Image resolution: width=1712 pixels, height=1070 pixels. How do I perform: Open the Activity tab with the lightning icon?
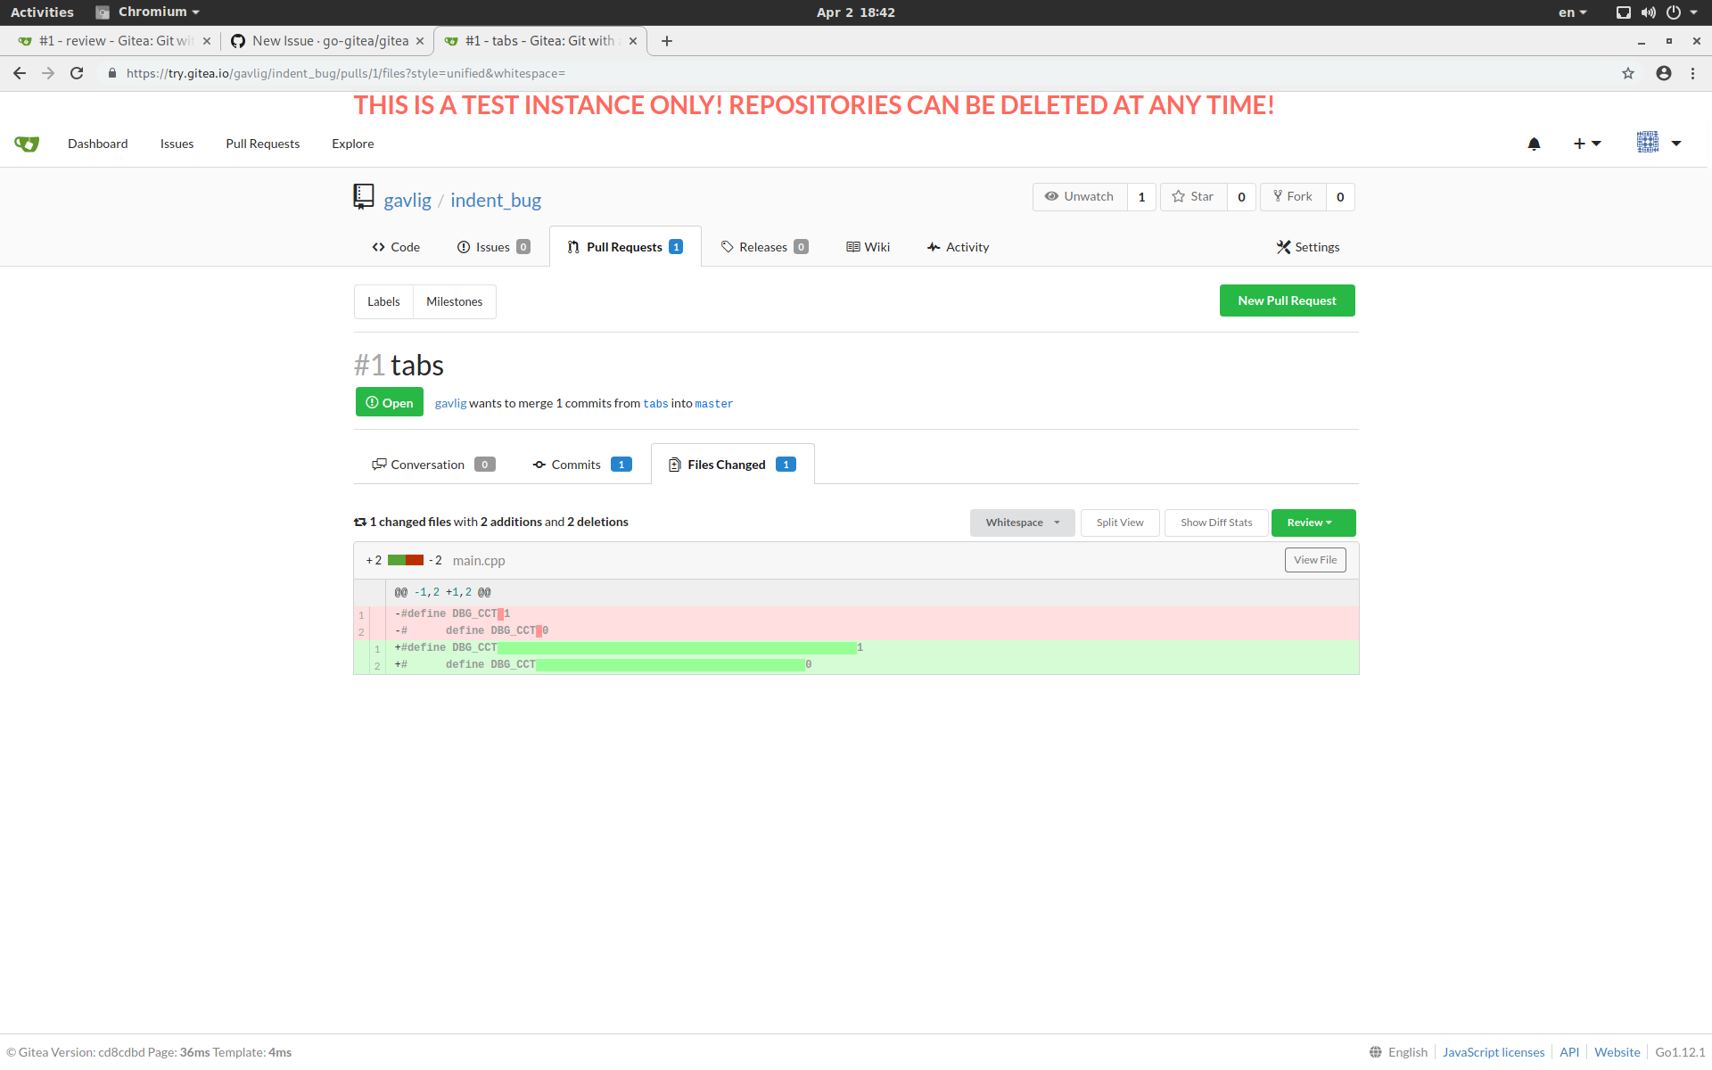[x=958, y=247]
